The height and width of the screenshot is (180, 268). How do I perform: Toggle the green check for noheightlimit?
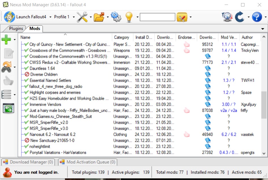(x=27, y=146)
